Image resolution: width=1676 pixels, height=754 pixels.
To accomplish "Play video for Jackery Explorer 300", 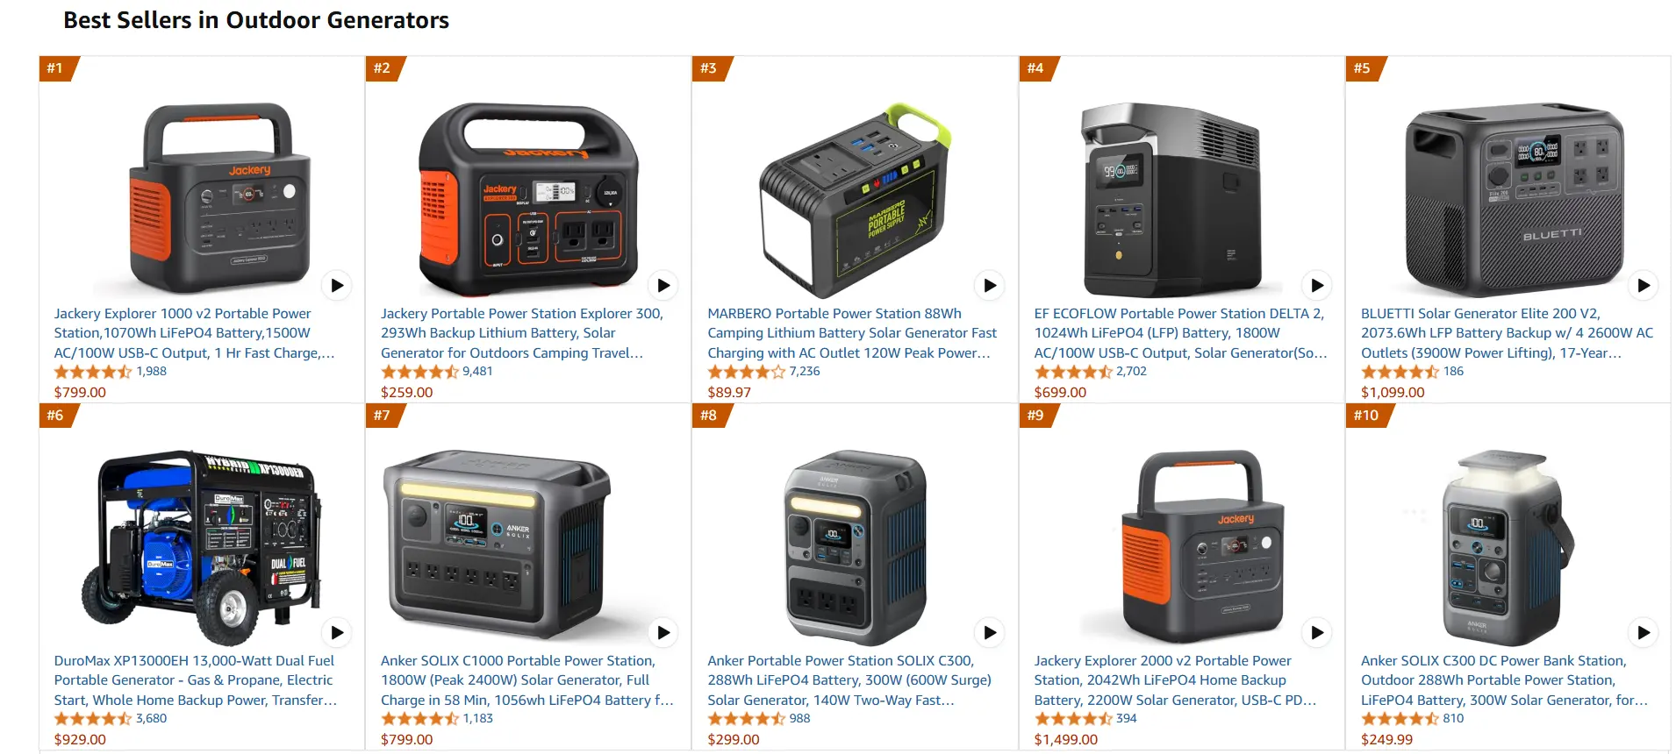I will coord(663,285).
